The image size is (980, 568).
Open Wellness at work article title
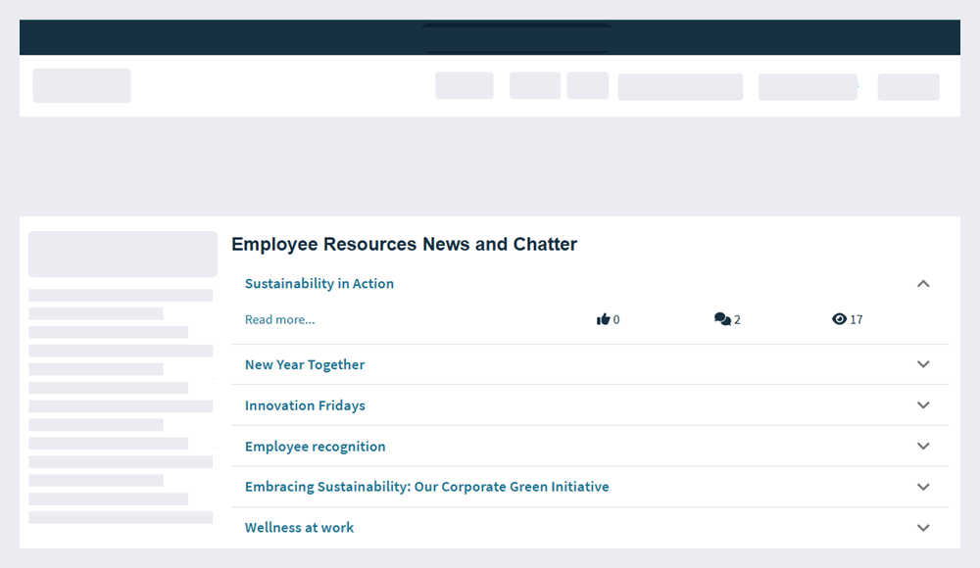299,528
